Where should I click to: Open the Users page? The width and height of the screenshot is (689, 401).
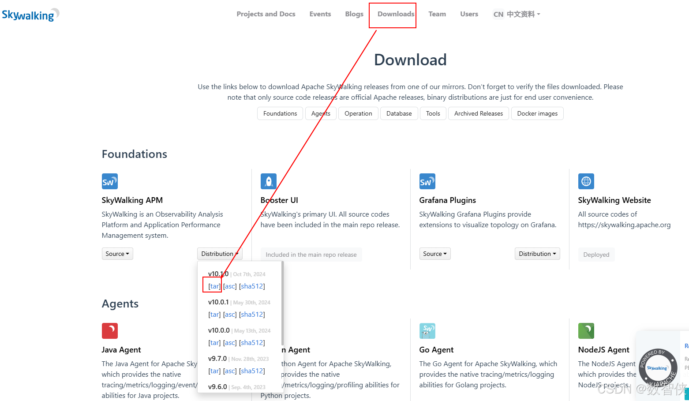pos(469,14)
